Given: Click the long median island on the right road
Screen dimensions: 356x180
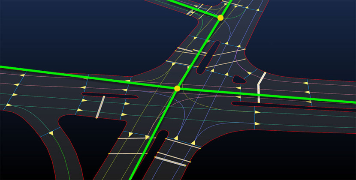Looking at the screenshot, I should (293, 107).
